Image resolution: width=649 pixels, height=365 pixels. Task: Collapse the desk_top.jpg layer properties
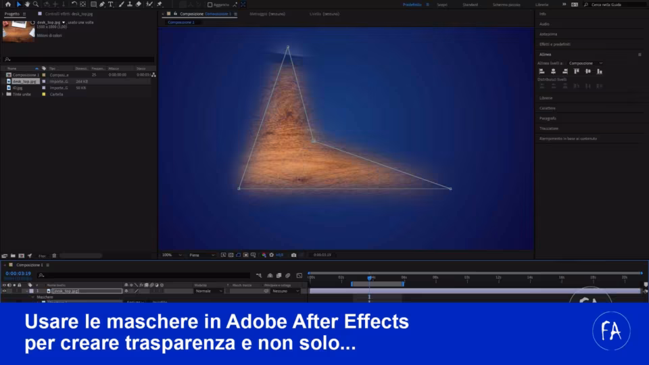tap(27, 291)
